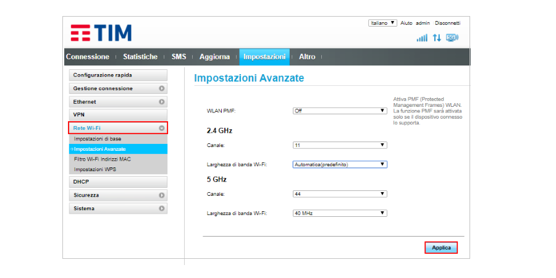This screenshot has width=556, height=278.
Task: Open Configurazione rapida in sidebar
Action: click(x=118, y=75)
